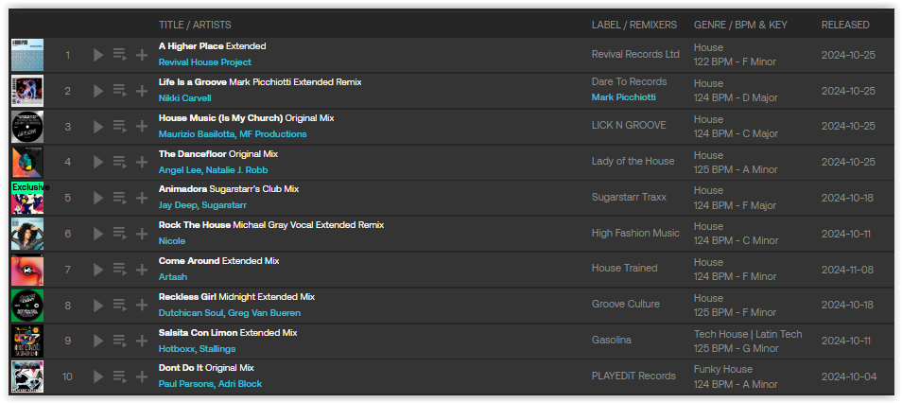Select Tech House | Latin Tech genre
Screen dimensions: 902x403
(x=748, y=334)
